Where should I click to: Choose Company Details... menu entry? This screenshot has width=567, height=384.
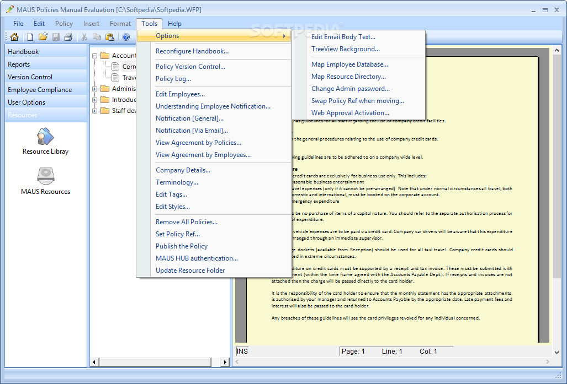coord(214,170)
